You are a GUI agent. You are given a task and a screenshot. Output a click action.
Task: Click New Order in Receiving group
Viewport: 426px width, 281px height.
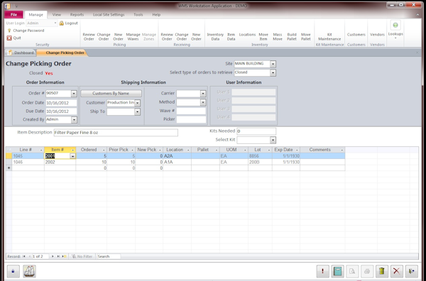[196, 37]
